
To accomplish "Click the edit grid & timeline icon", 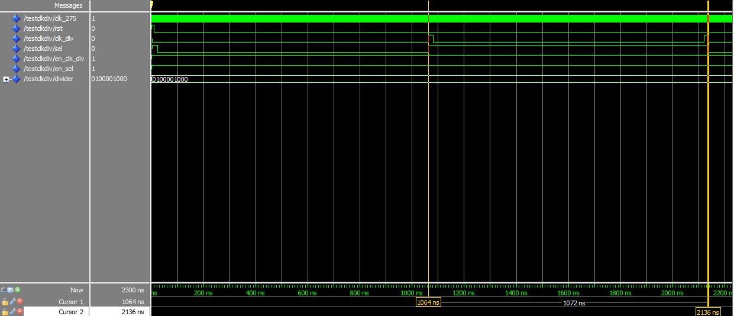I will tap(11, 290).
